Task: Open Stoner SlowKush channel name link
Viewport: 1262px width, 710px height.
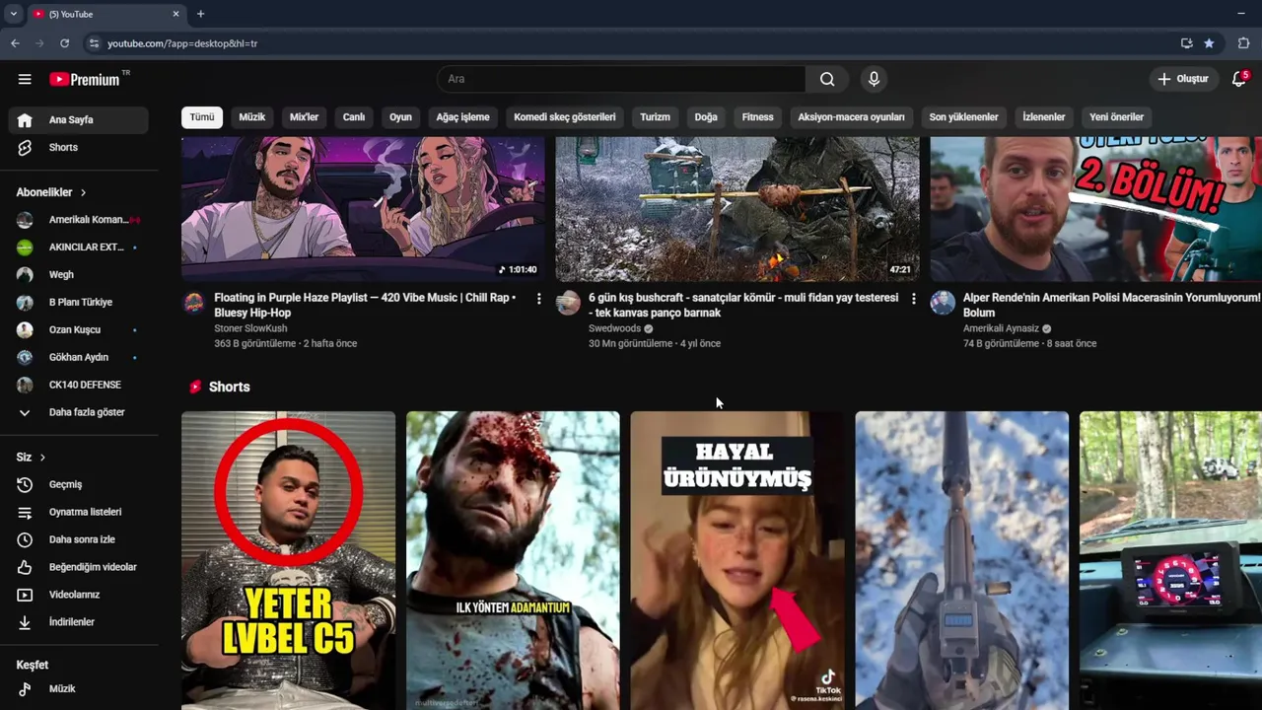Action: (250, 328)
